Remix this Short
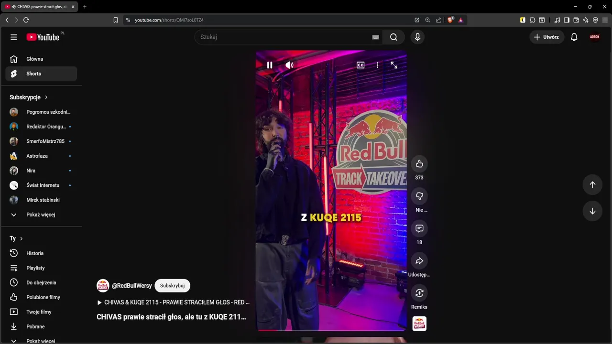The width and height of the screenshot is (612, 344). pyautogui.click(x=419, y=293)
